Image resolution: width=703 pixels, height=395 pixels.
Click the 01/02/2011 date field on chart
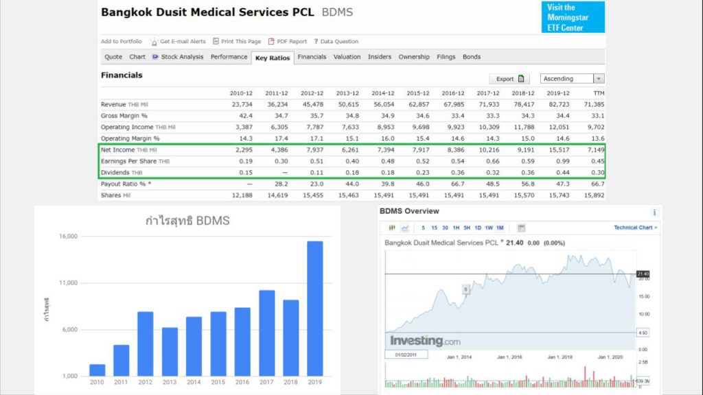(406, 355)
